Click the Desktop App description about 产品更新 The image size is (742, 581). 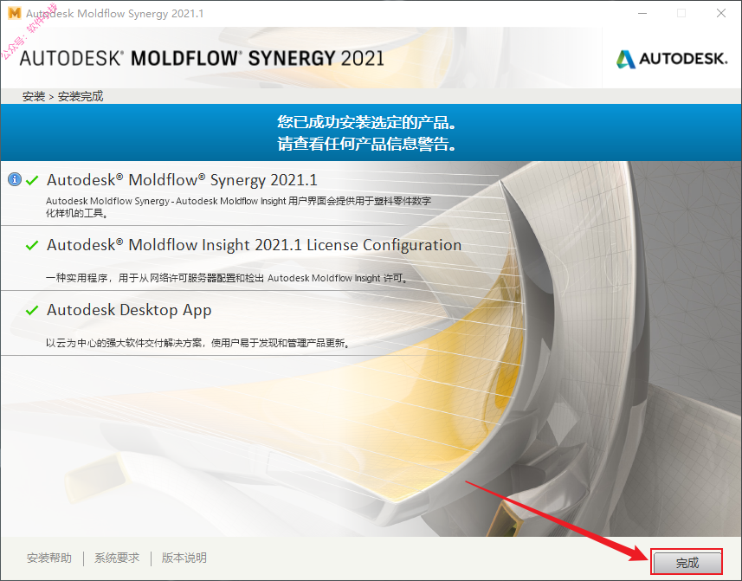(x=199, y=343)
